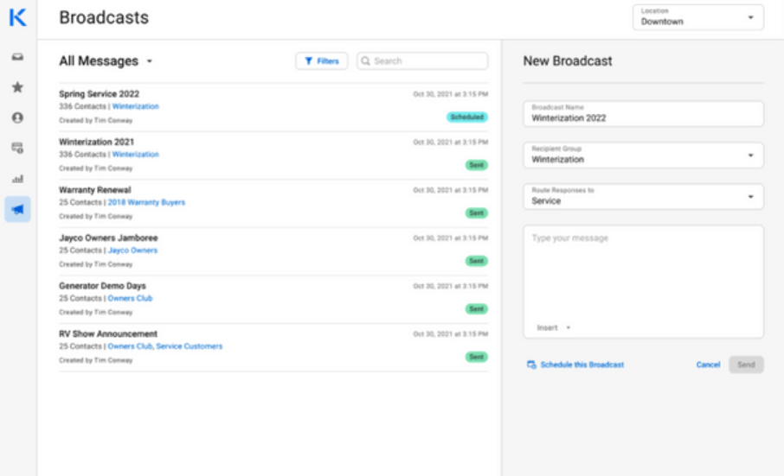
Task: Open the payments card icon in sidebar
Action: 17,148
